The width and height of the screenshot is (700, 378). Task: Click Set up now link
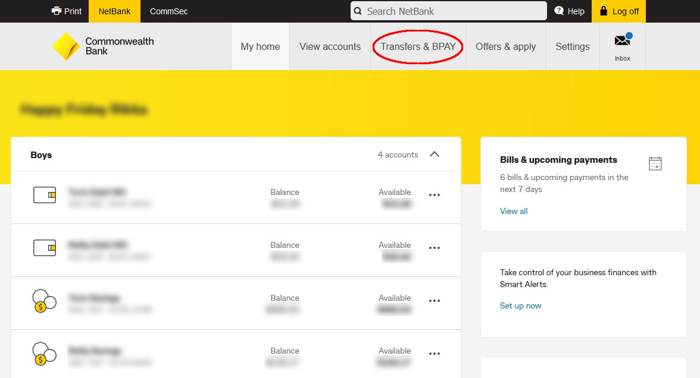(520, 305)
